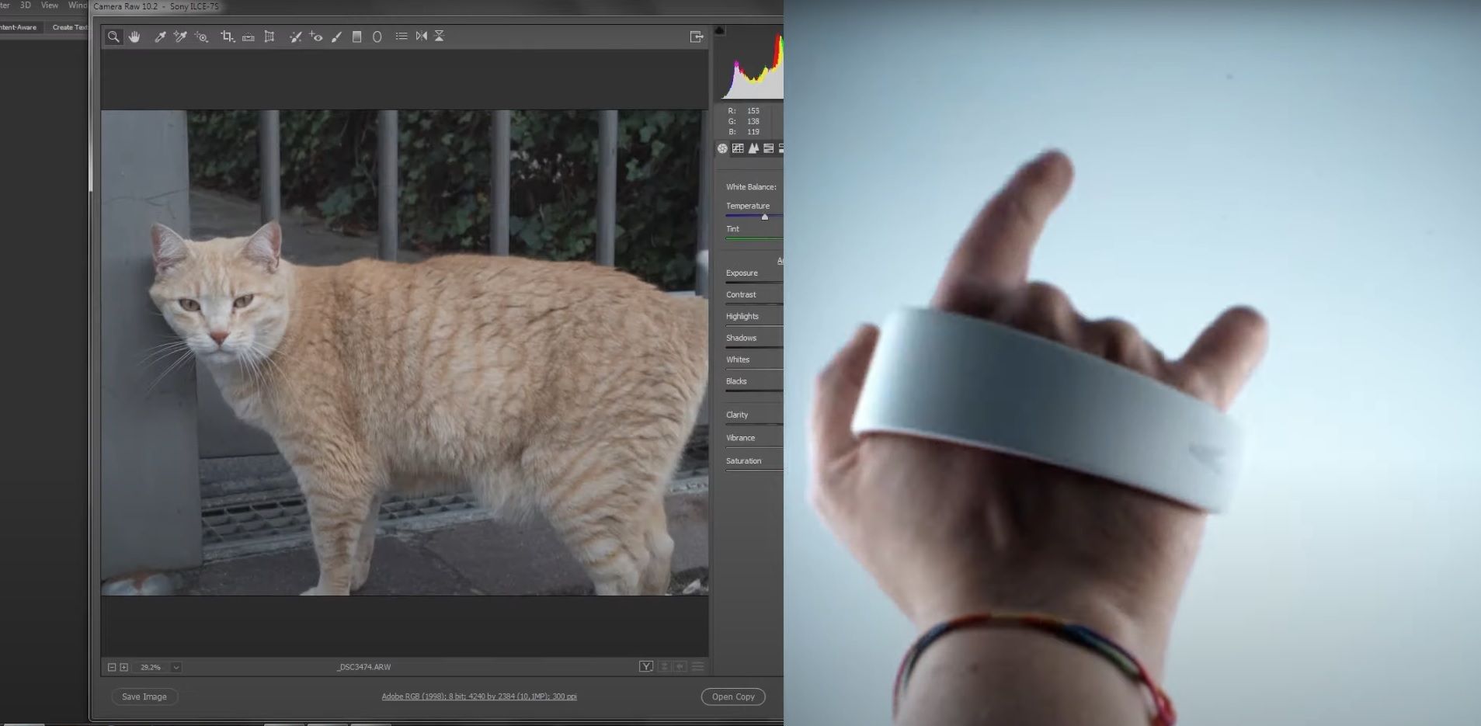1481x726 pixels.
Task: Choose the Red Eye Removal tool
Action: click(315, 36)
